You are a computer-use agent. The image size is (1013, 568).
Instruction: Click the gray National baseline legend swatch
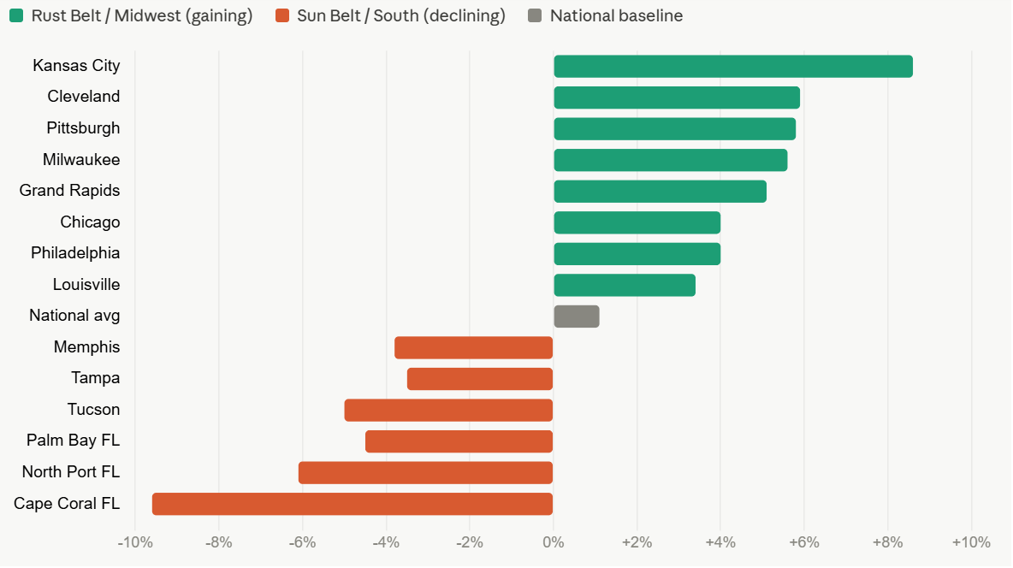(x=535, y=15)
